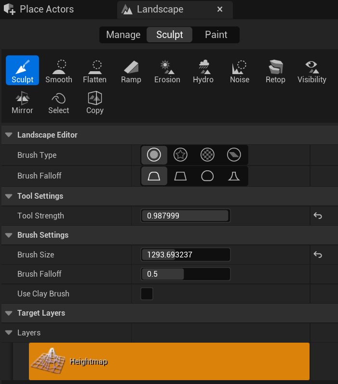Choose the Retop tool
Screen dimensions: 338x384
[x=275, y=71]
